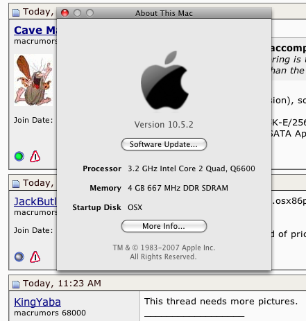Click 'macrumors 68000' under KingYaba
Viewport: 306px width, 321px height.
coord(50,313)
